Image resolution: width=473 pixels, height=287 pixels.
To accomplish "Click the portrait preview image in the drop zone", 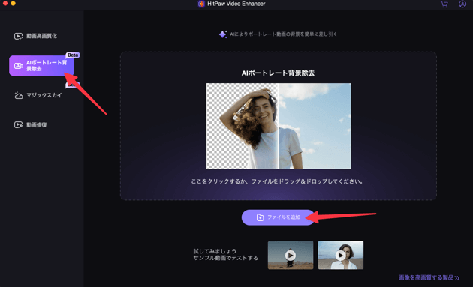I will [278, 126].
